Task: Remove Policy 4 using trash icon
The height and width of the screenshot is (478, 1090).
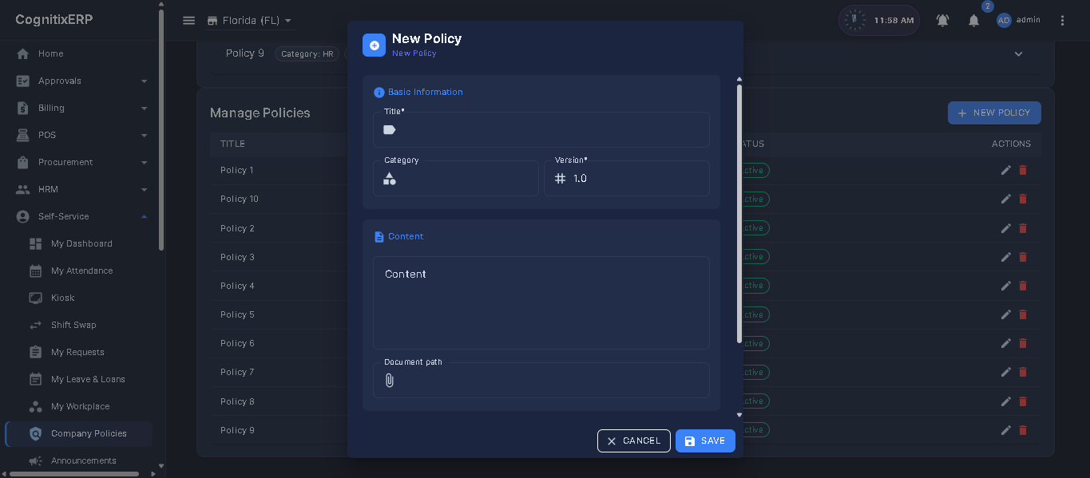Action: click(1023, 286)
